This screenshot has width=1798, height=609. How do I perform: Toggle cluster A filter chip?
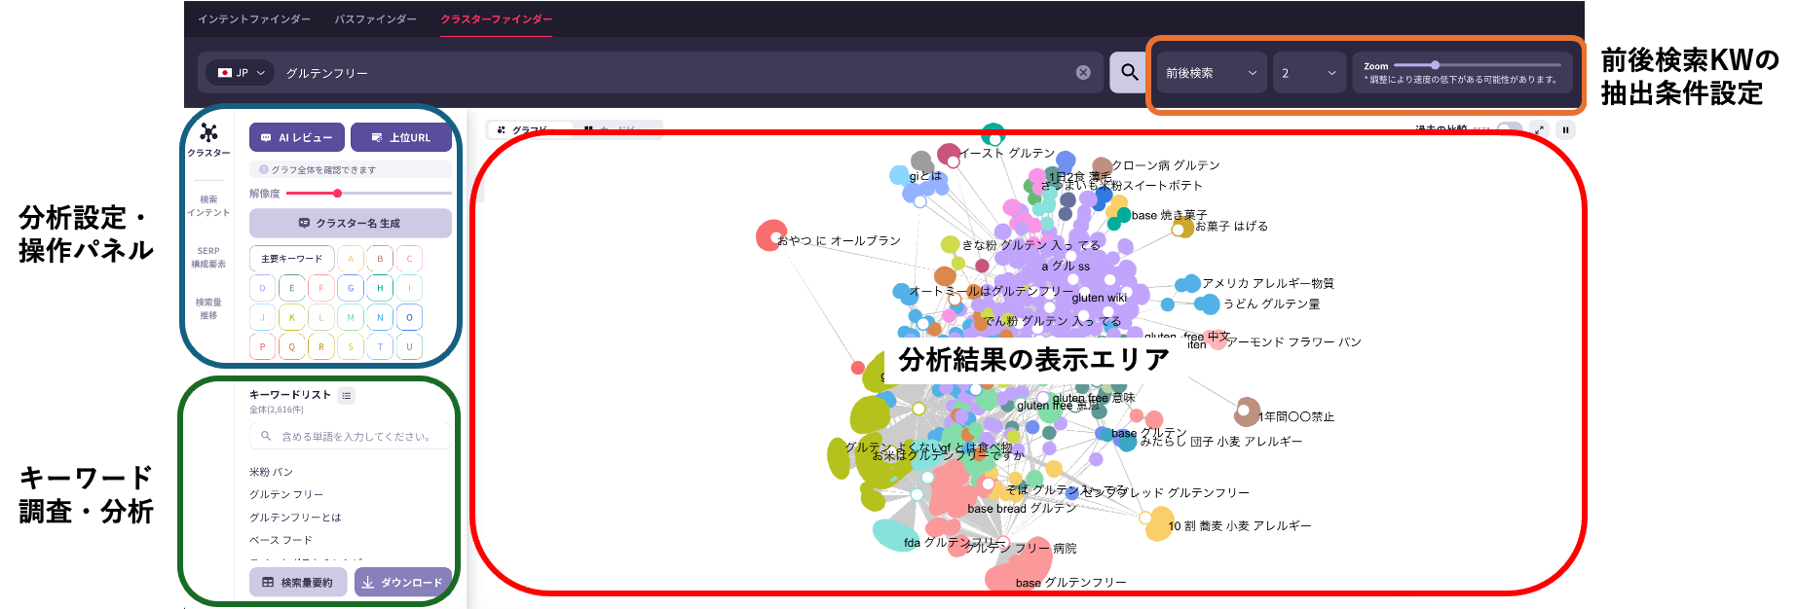click(x=351, y=259)
